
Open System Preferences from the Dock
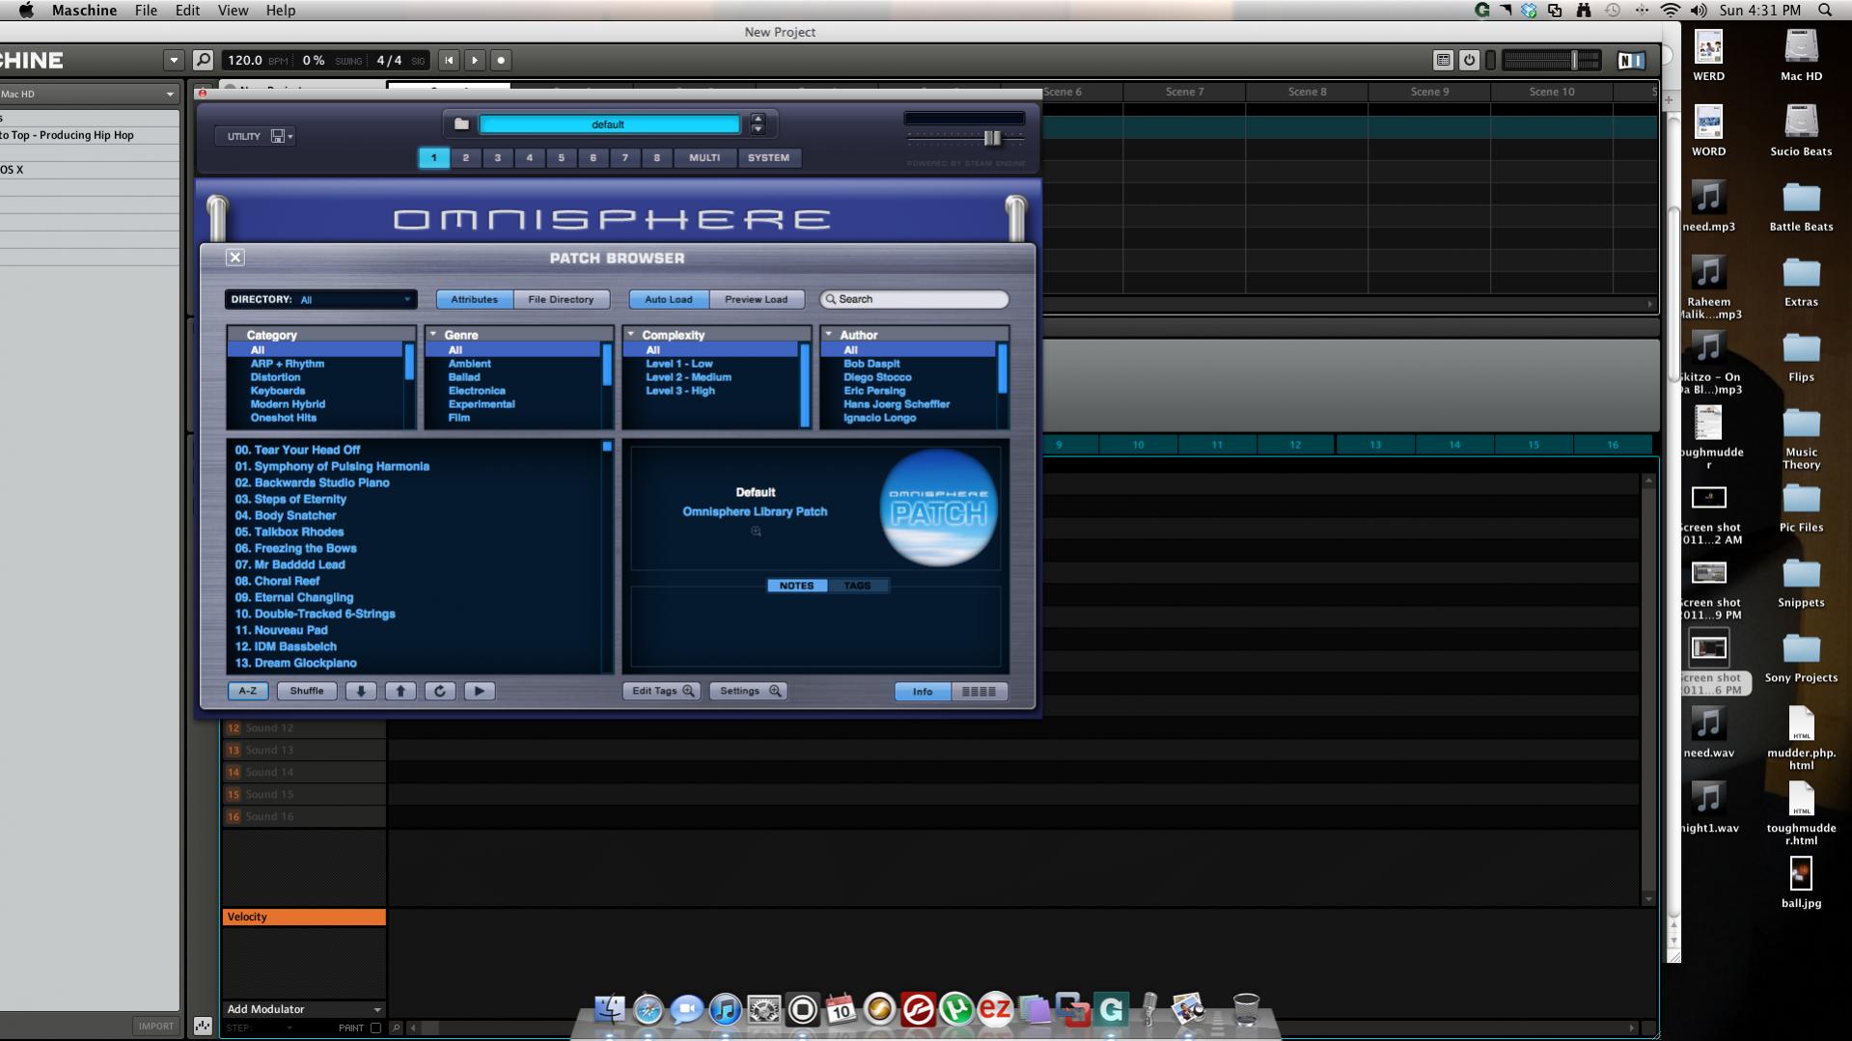click(x=763, y=1010)
